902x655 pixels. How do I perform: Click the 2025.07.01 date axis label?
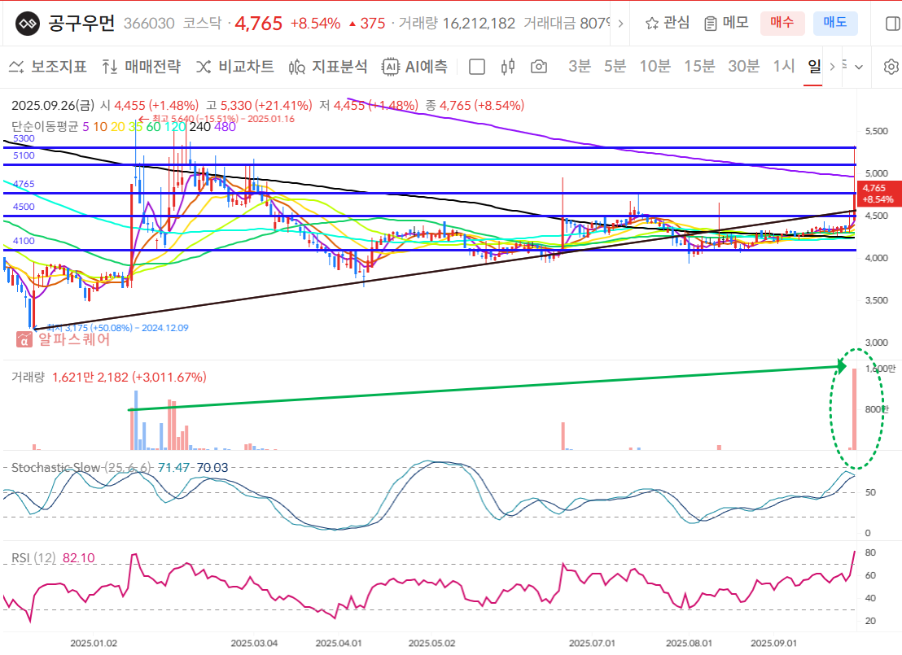pyautogui.click(x=592, y=643)
